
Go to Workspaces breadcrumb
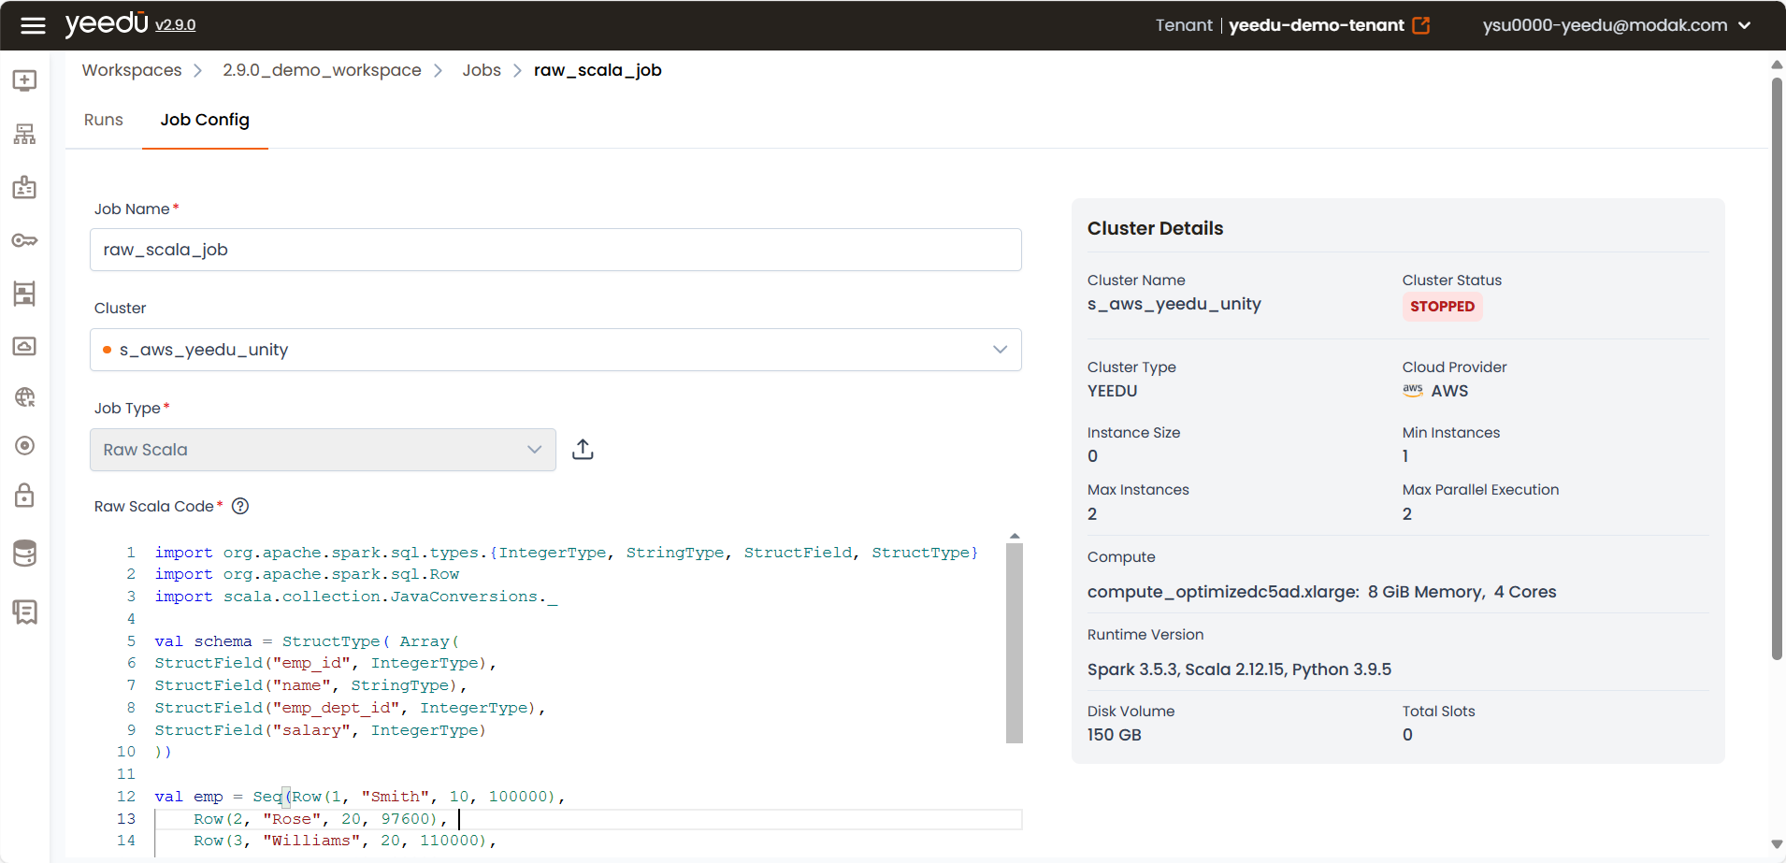(132, 70)
